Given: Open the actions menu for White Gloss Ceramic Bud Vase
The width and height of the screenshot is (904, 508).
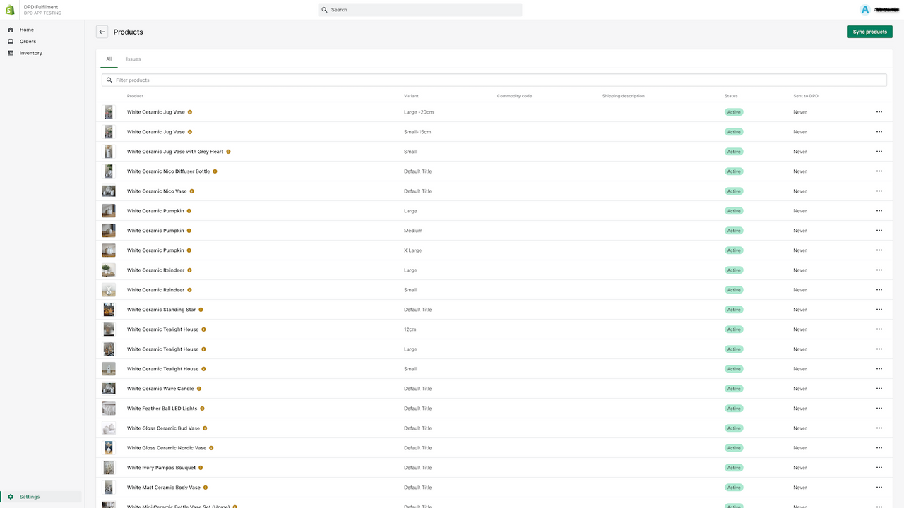Looking at the screenshot, I should pos(879,428).
